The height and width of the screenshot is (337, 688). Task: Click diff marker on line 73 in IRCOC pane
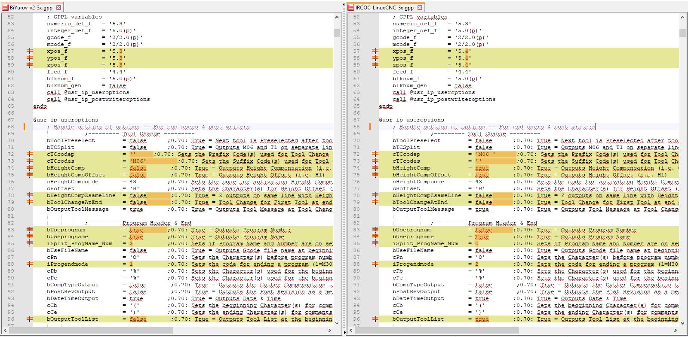(x=375, y=161)
